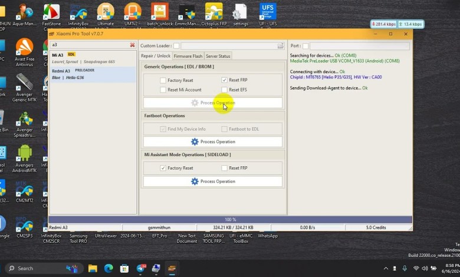Click 324.21 KB transfer size status
460x277 pixels.
[233, 227]
